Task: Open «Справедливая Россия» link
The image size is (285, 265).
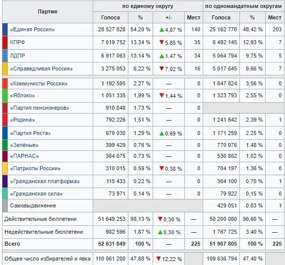Action: coord(42,69)
